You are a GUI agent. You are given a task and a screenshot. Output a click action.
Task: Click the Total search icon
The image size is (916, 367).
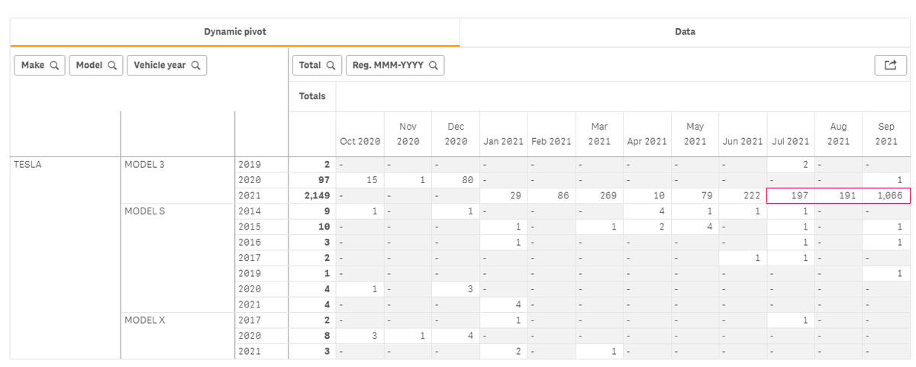(331, 66)
